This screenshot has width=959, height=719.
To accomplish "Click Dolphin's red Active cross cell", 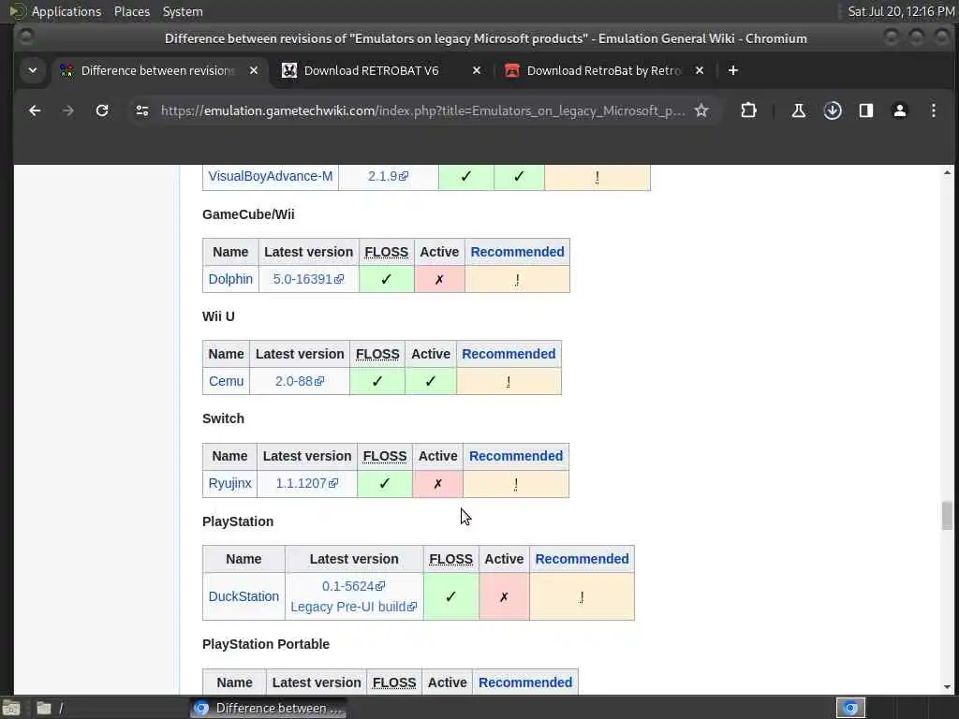I will click(x=439, y=279).
